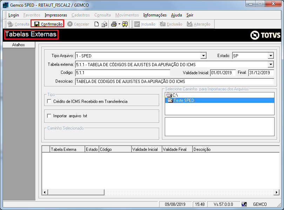Click the Inclusão toolbar button
The image size is (284, 210).
[x=145, y=24]
